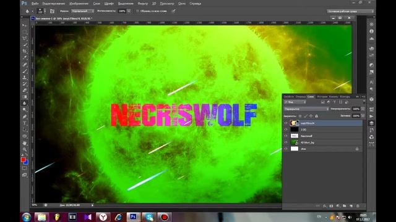
Task: Select the Pen tool
Action: pos(25,117)
